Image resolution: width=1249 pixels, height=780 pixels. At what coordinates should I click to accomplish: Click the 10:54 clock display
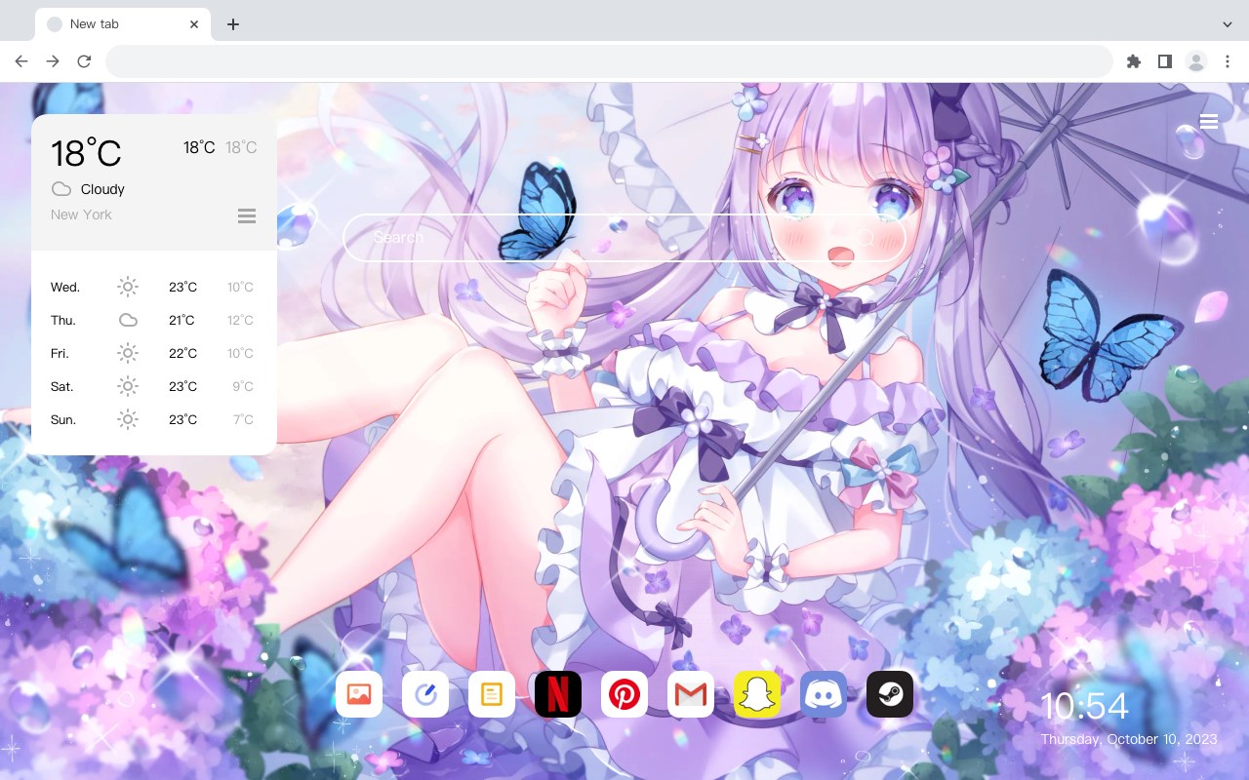[x=1084, y=706]
